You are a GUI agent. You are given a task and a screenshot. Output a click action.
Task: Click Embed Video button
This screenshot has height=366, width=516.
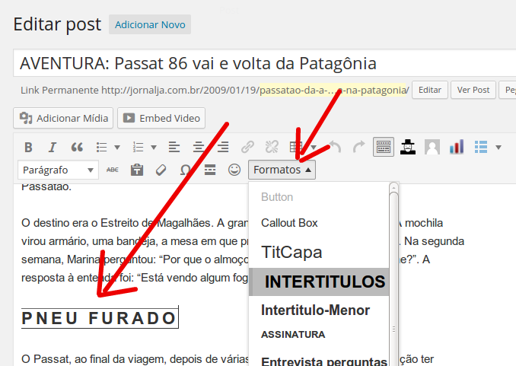point(161,118)
